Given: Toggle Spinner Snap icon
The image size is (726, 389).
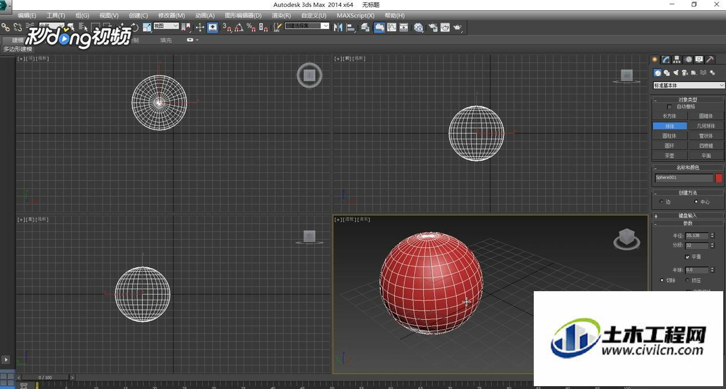Looking at the screenshot, I should (263, 27).
